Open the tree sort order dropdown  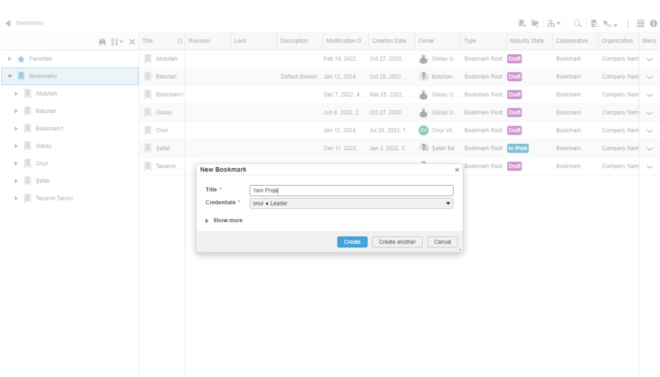[x=116, y=41]
